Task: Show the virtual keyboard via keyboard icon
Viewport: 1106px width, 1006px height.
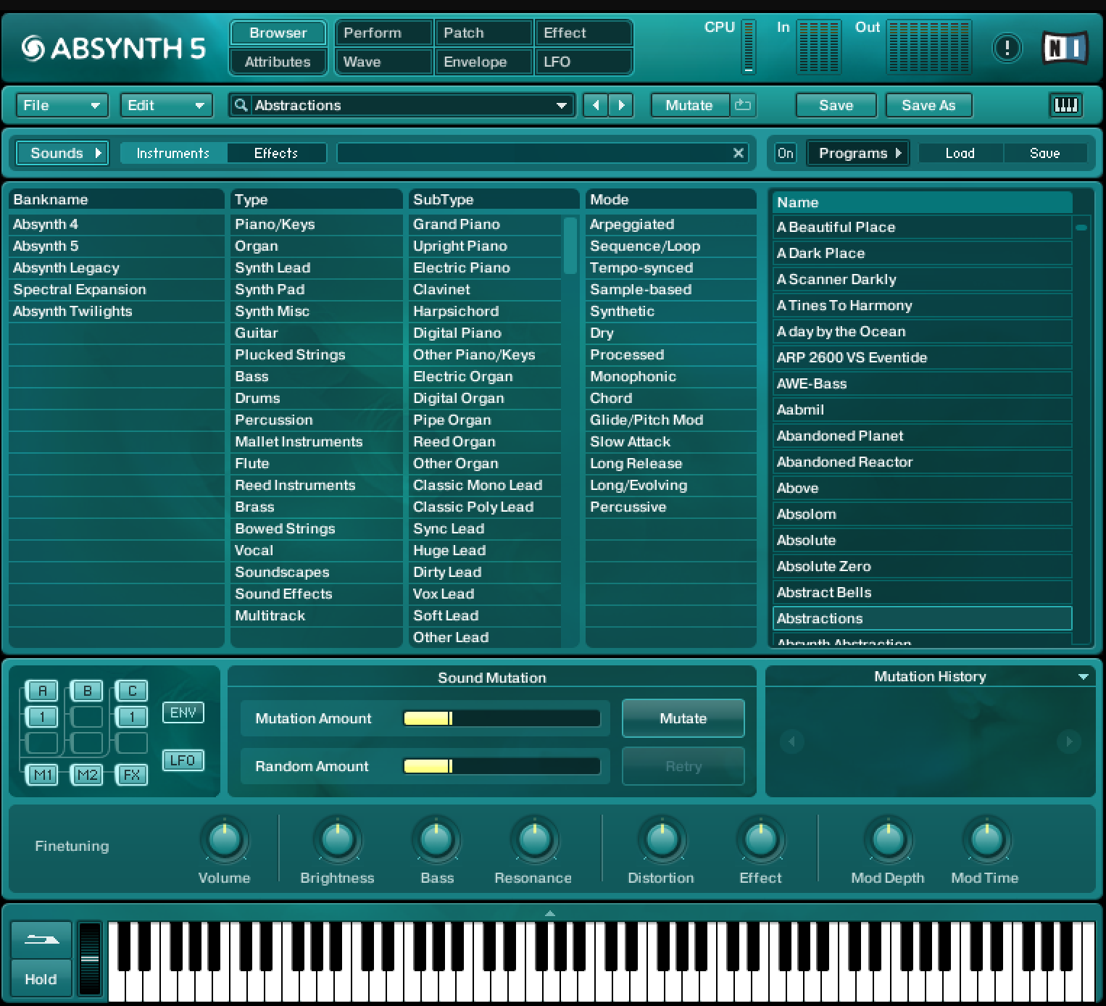Action: click(x=1065, y=105)
